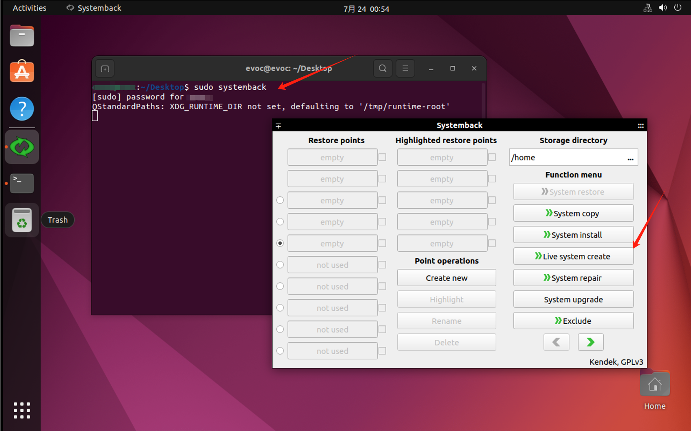This screenshot has width=691, height=431.
Task: Check the box next to the first empty restore point
Action: click(x=382, y=157)
